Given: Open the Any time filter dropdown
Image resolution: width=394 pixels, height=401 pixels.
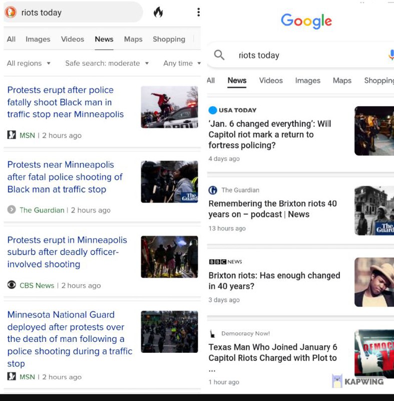Looking at the screenshot, I should point(182,63).
